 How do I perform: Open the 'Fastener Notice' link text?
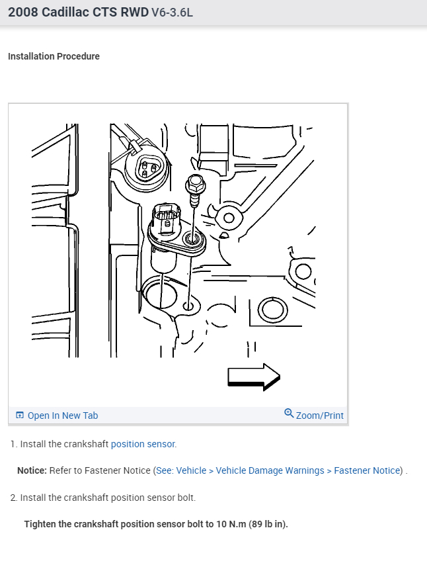[x=367, y=470]
